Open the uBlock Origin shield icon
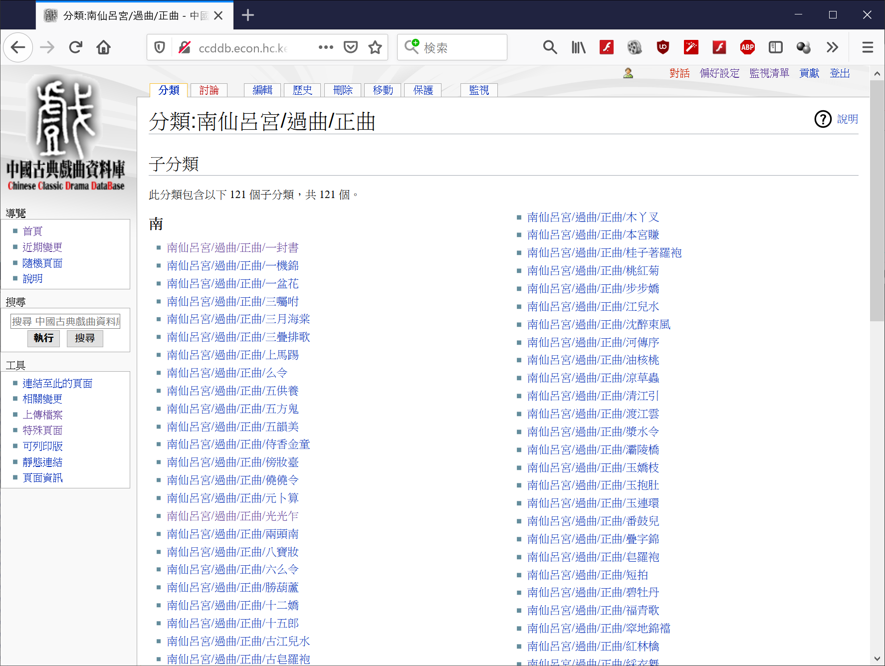Viewport: 885px width, 666px height. [663, 47]
